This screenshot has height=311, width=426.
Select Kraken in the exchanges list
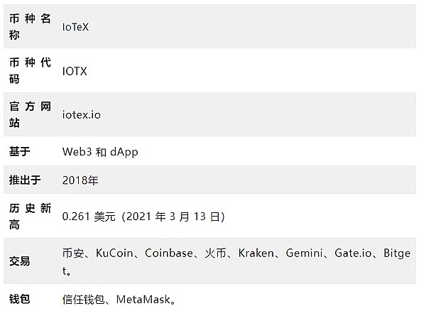coord(256,253)
